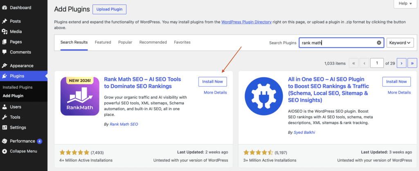
Task: Switch to the Search Results tab
Action: 74,42
